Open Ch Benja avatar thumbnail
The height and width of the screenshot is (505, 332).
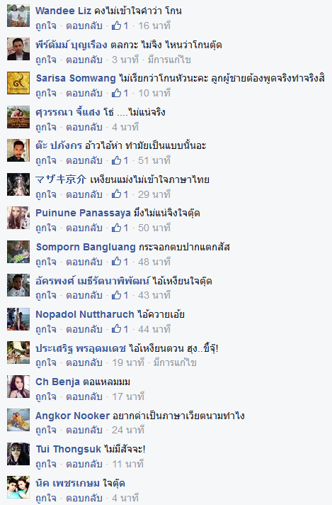(18, 386)
